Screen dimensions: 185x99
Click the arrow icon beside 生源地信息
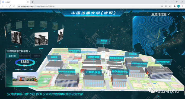click(169, 14)
